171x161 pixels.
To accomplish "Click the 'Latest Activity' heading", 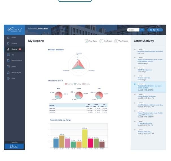I will (144, 41).
